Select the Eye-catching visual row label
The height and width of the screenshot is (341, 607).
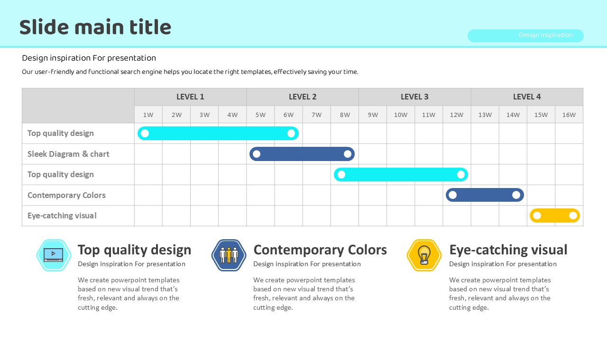tap(62, 215)
